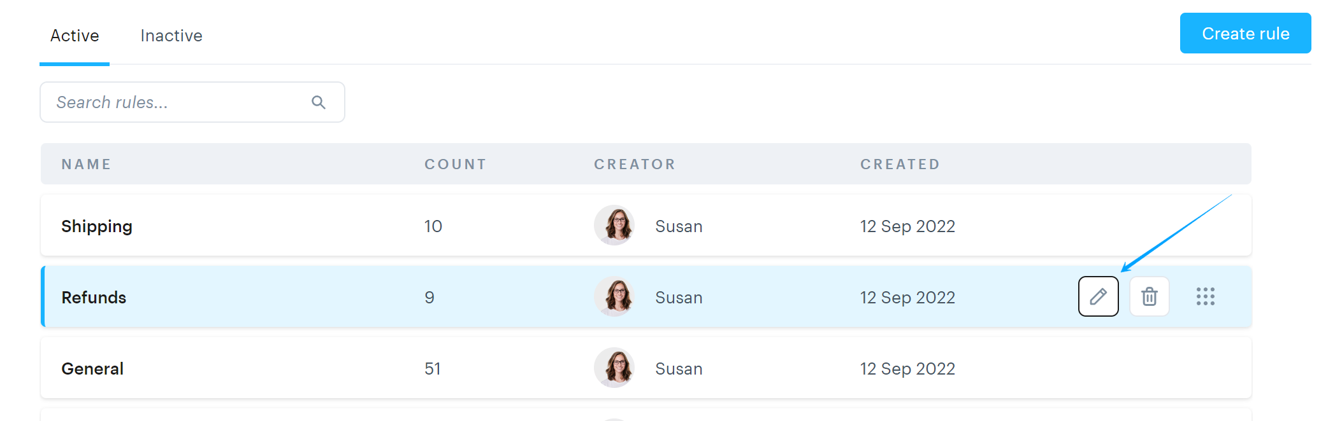
Task: Click the drag handle dots on Refunds row
Action: click(x=1205, y=296)
